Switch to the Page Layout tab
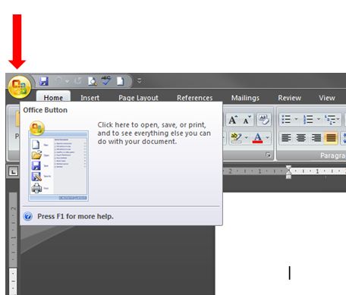Screen dimensions: 346x295 (138, 98)
